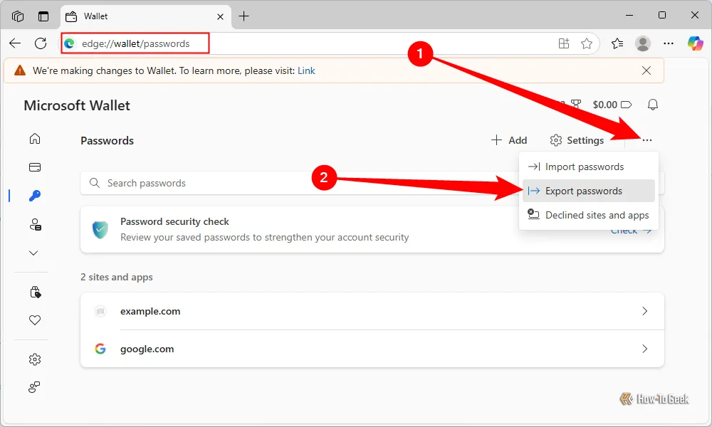Open the Home icon in Wallet sidebar

(35, 139)
